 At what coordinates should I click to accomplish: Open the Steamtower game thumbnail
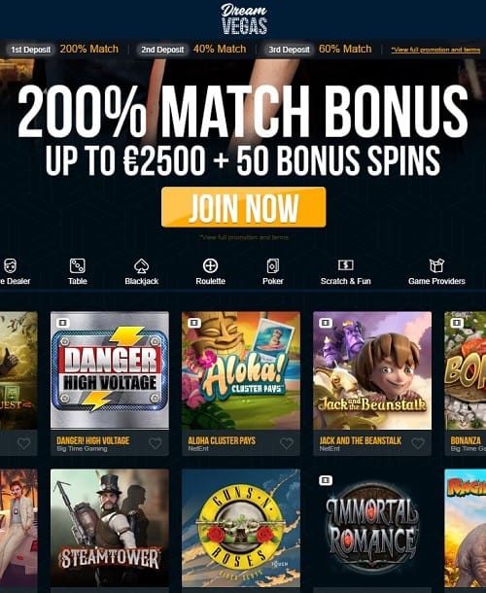pos(110,528)
